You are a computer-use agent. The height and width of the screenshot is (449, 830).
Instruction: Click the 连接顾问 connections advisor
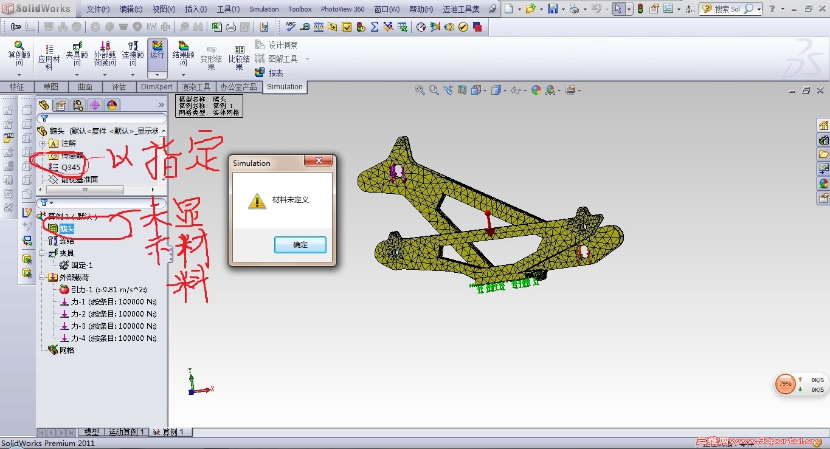[x=132, y=54]
